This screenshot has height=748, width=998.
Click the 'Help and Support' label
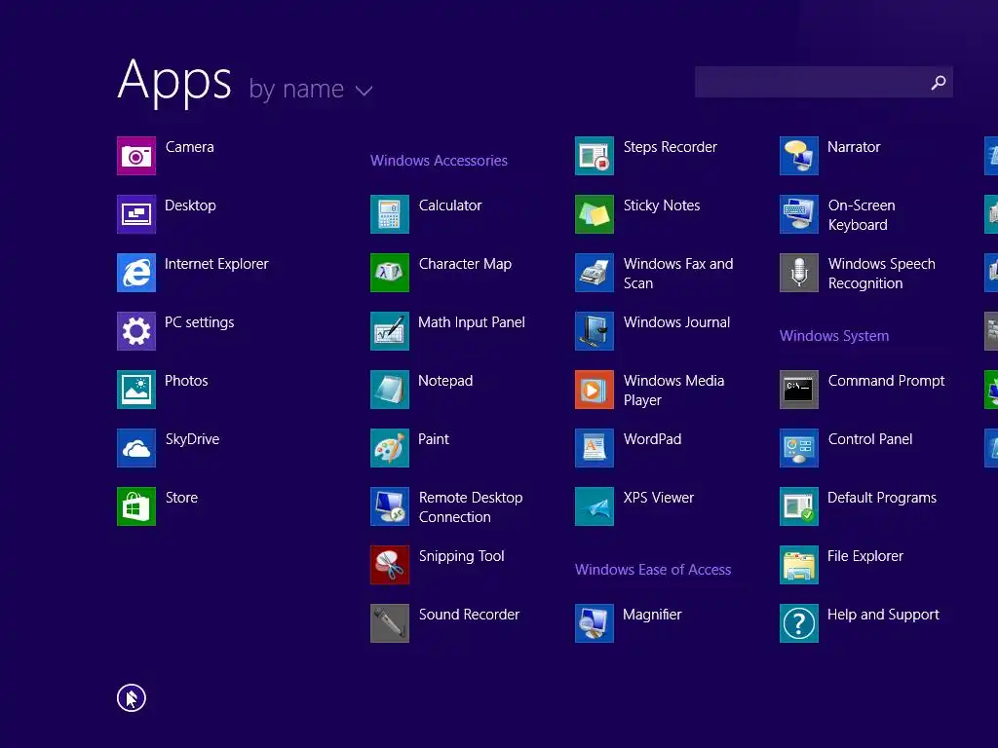click(x=883, y=616)
